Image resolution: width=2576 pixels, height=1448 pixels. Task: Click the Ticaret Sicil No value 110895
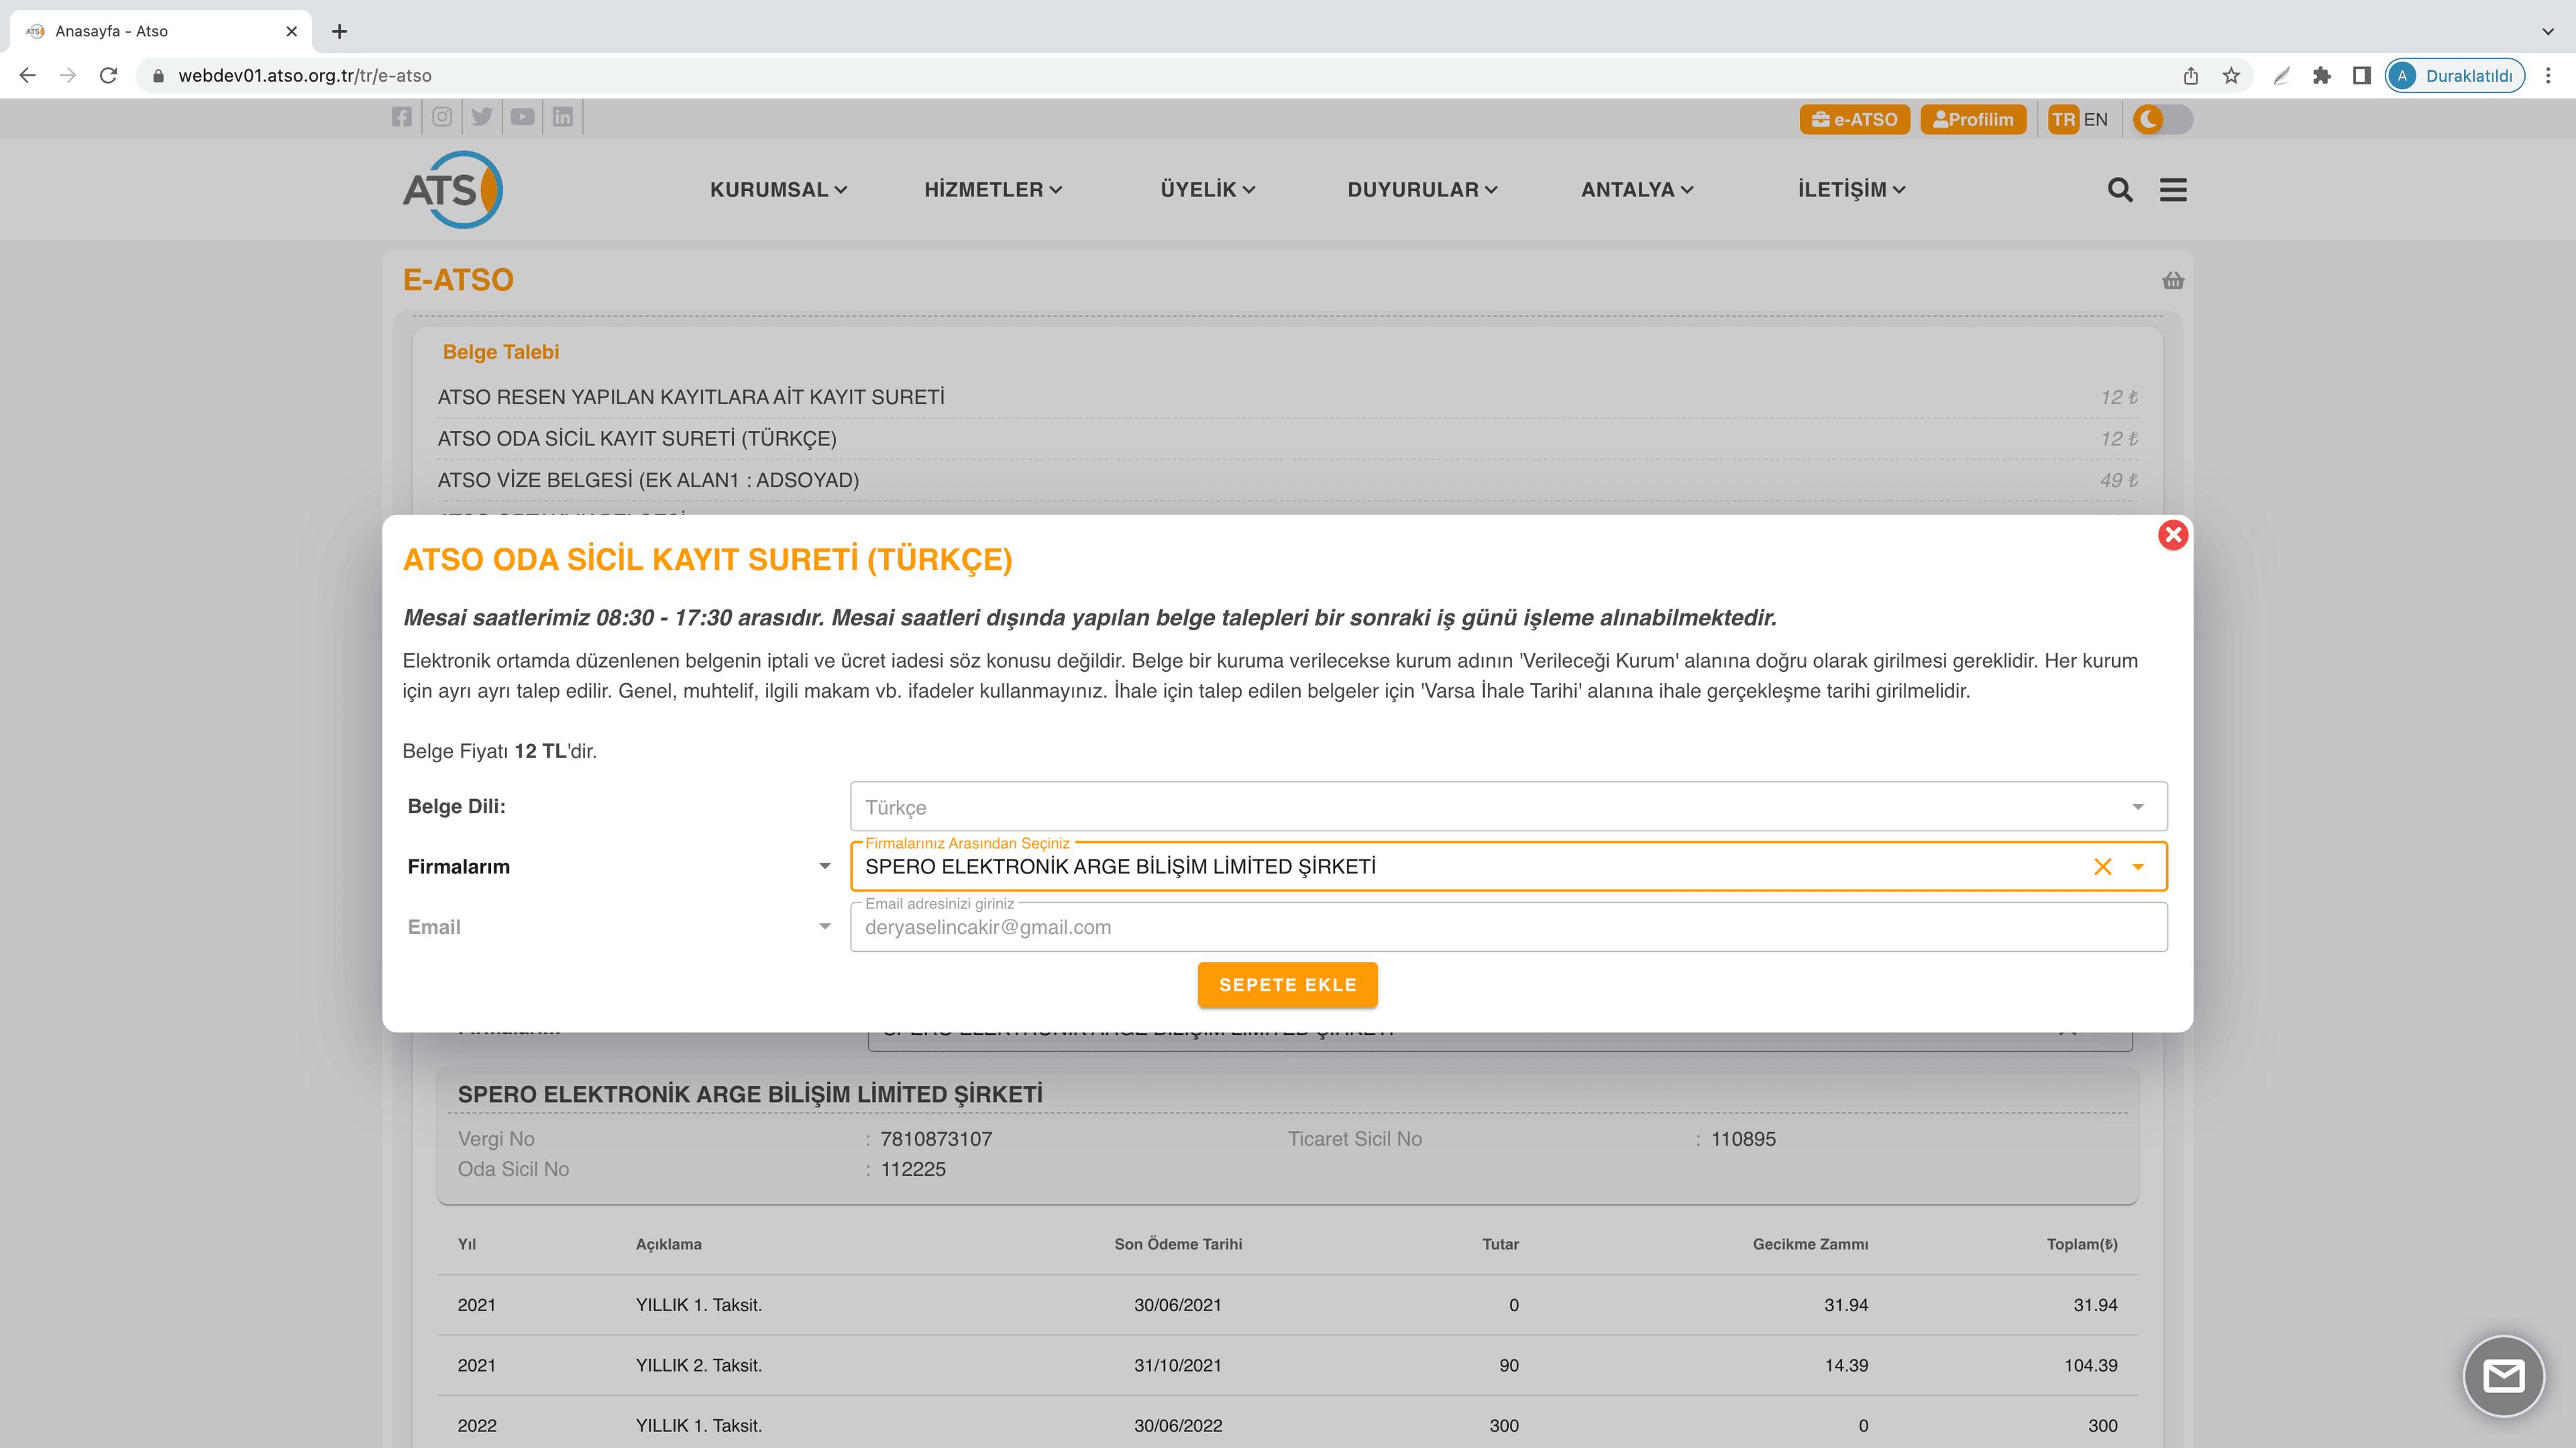(1743, 1139)
